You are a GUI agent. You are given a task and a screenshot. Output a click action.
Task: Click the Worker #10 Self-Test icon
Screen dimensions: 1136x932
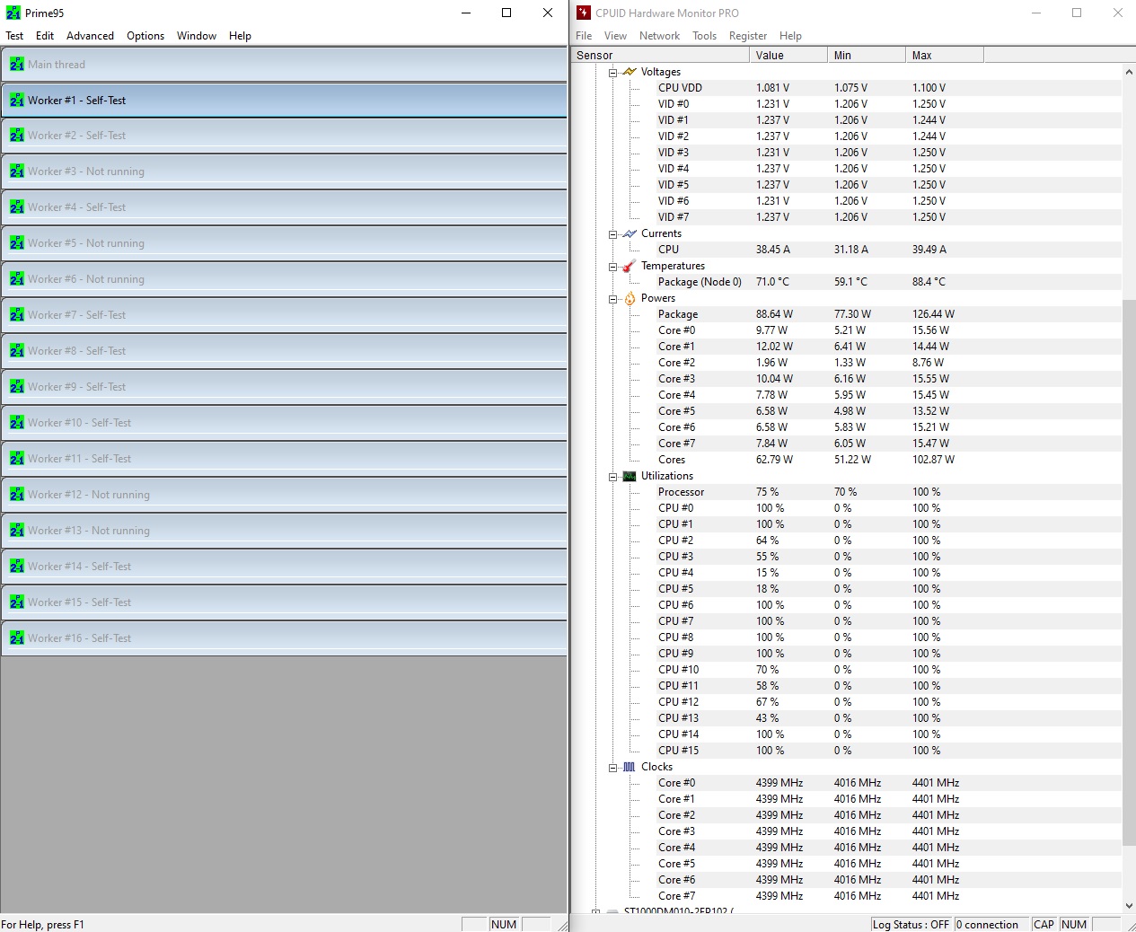click(17, 422)
